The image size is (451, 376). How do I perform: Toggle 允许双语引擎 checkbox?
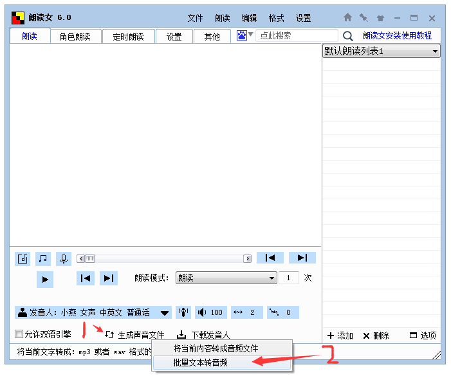pyautogui.click(x=19, y=334)
